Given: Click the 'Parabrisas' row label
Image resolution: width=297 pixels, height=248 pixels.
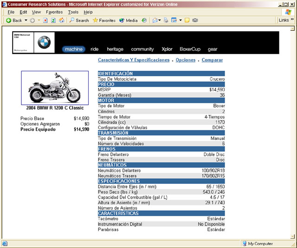Looking at the screenshot, I should (x=108, y=229).
